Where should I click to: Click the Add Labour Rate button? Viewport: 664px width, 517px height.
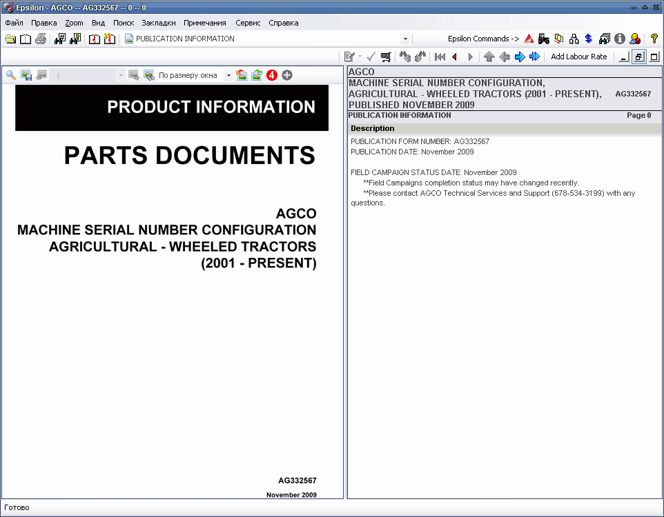point(578,57)
